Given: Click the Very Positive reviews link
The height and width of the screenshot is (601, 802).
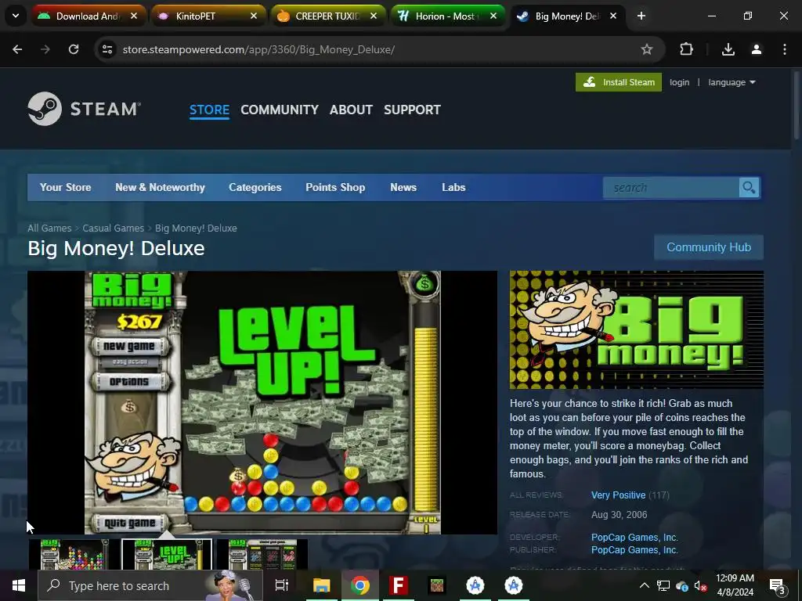Looking at the screenshot, I should pyautogui.click(x=618, y=495).
